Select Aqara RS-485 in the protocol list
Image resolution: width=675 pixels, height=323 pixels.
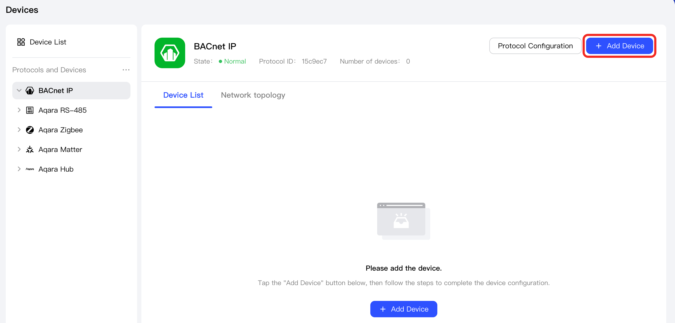(x=71, y=110)
